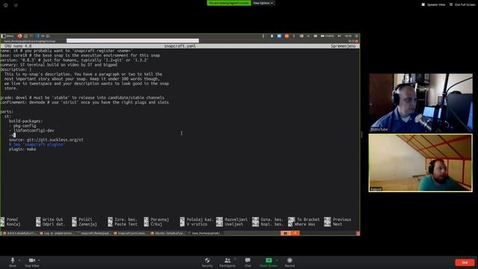Click the orange workspace switcher in shared taskbar
Screen dimensions: 478x269
coord(290,233)
